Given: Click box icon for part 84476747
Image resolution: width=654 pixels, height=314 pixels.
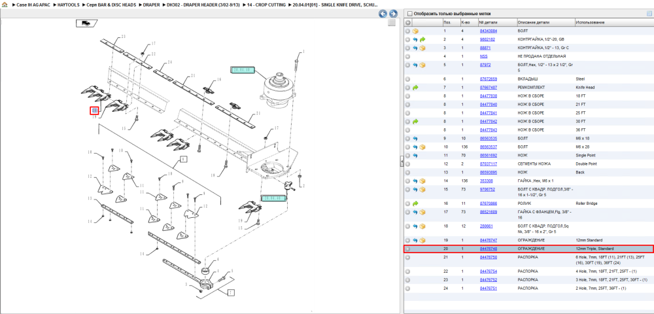Looking at the screenshot, I should click(422, 240).
